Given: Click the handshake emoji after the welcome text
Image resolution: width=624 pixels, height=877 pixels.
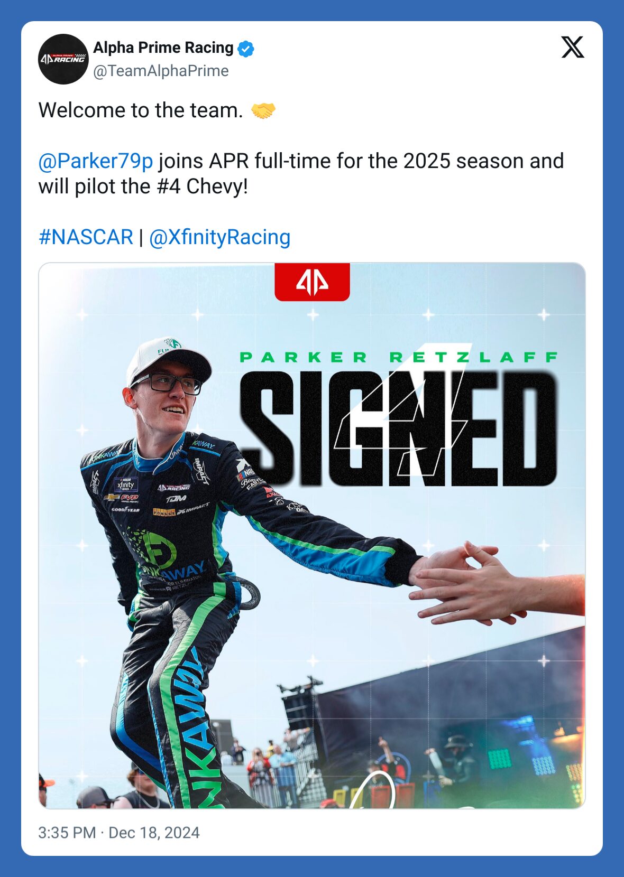Looking at the screenshot, I should tap(263, 110).
